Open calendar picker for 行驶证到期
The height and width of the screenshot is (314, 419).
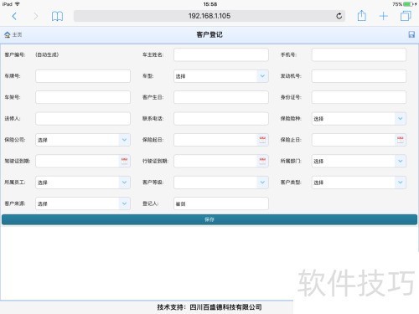click(262, 161)
